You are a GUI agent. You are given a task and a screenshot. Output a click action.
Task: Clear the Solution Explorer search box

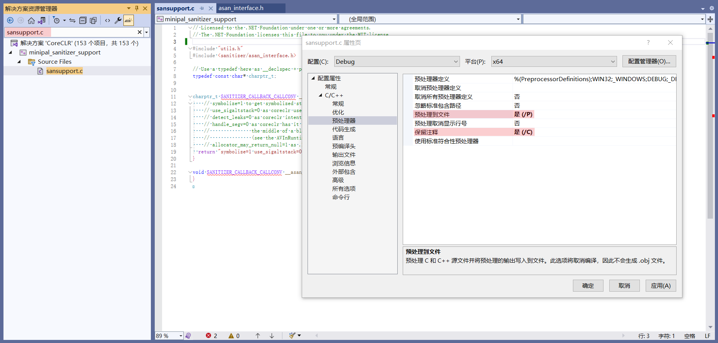click(x=140, y=32)
